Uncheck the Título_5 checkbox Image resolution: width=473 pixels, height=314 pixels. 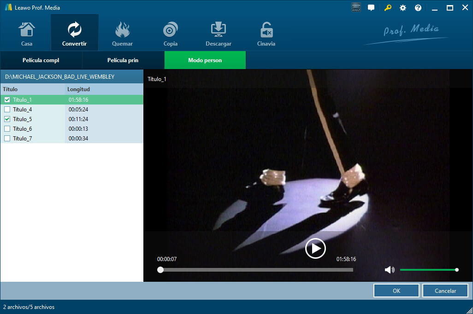[7, 119]
